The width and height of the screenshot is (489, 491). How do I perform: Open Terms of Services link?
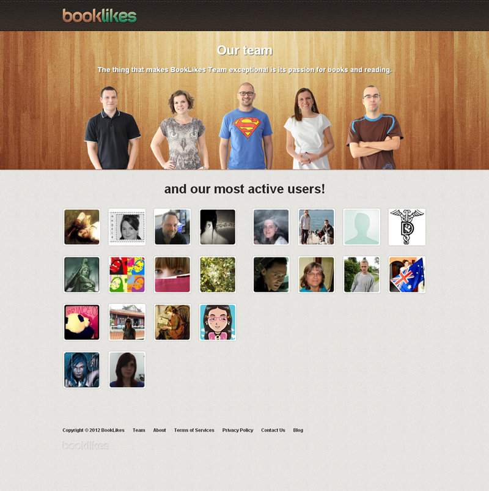194,430
